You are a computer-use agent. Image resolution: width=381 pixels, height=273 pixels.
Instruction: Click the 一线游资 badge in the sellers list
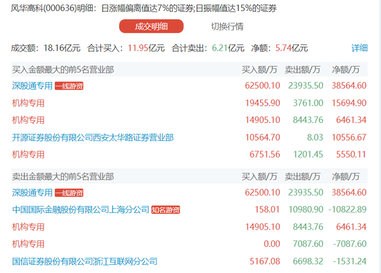click(x=69, y=193)
